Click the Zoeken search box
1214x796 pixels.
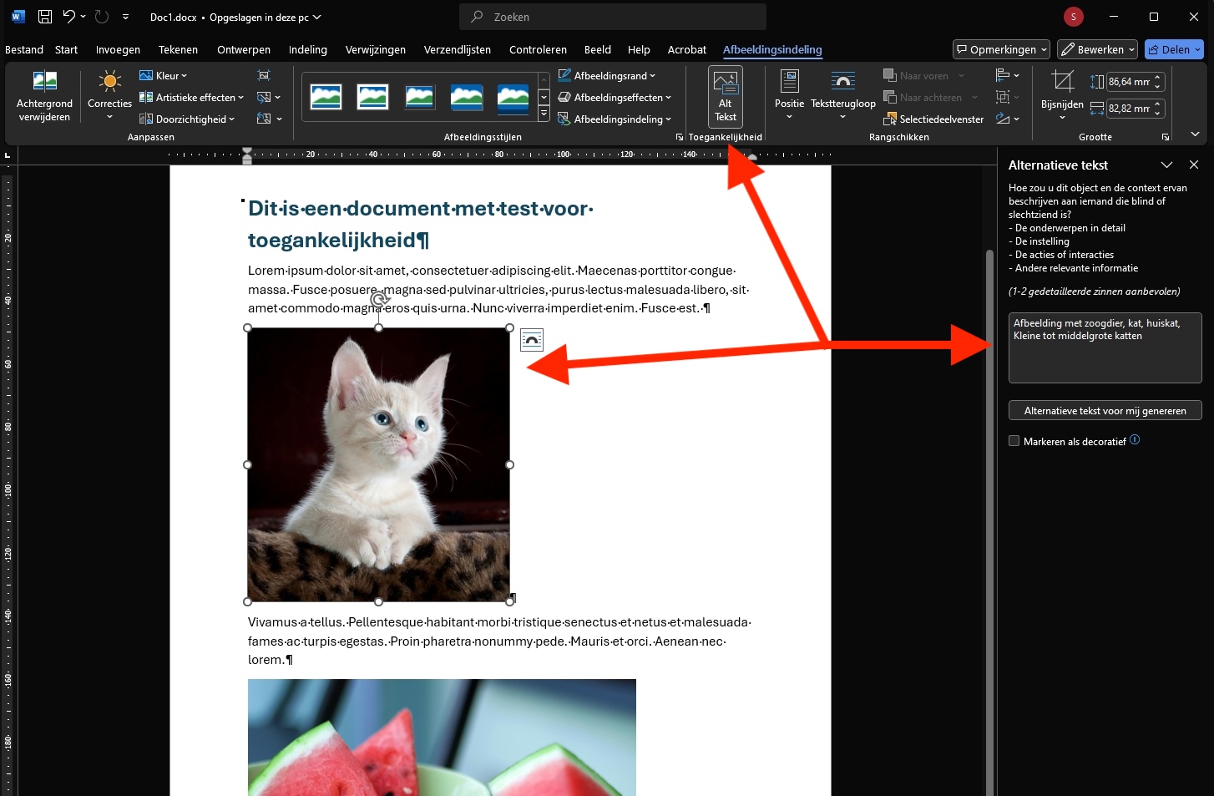click(x=612, y=17)
